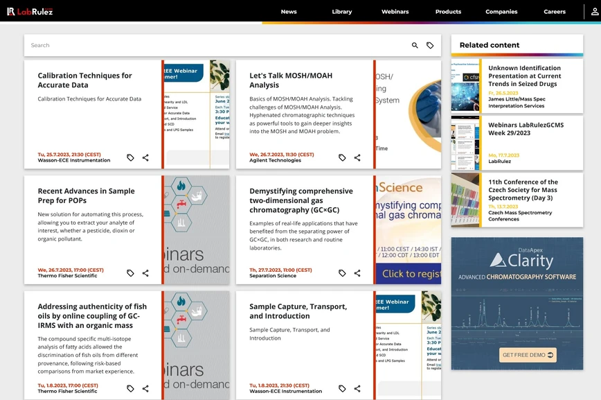Go to the Webinars section
Viewport: 601px width, 400px height.
pos(395,12)
